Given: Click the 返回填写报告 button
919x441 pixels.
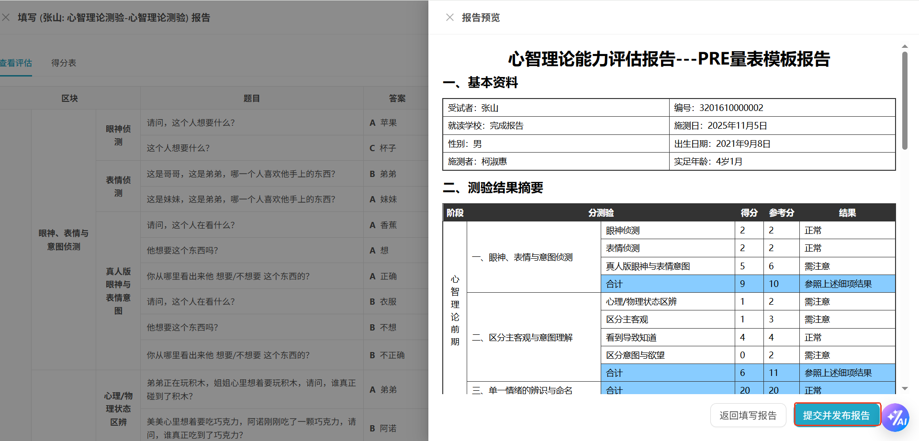Looking at the screenshot, I should (x=748, y=415).
